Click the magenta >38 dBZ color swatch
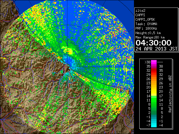 click(x=154, y=62)
